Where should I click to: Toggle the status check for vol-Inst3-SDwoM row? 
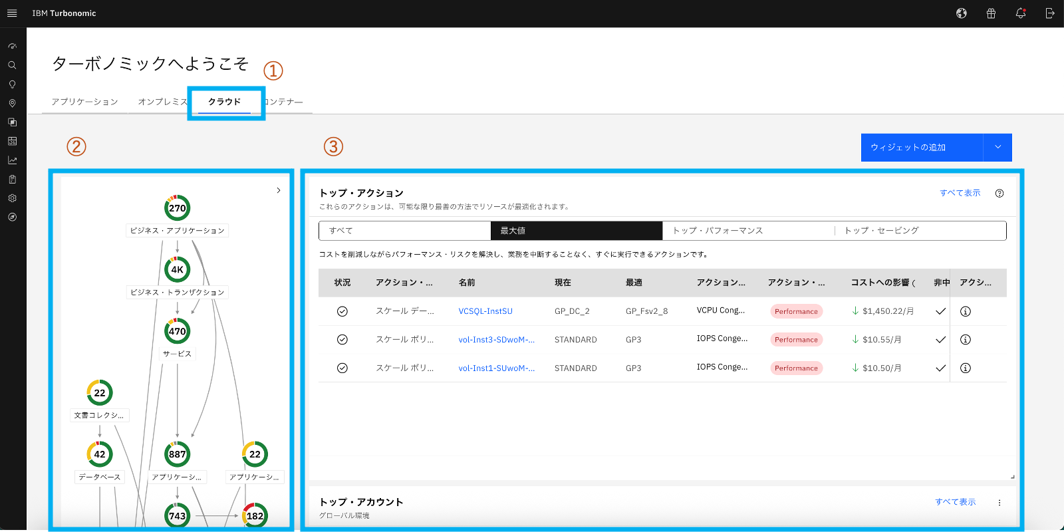pyautogui.click(x=342, y=340)
